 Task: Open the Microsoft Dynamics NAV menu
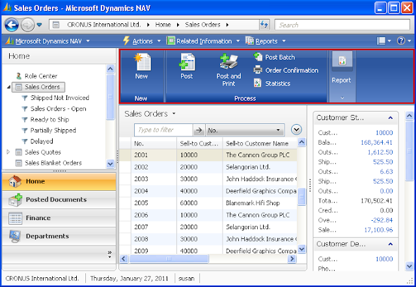48,41
